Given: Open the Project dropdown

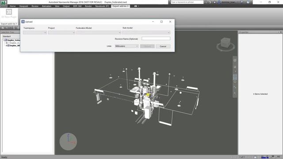Looking at the screenshot, I should click(x=61, y=33).
